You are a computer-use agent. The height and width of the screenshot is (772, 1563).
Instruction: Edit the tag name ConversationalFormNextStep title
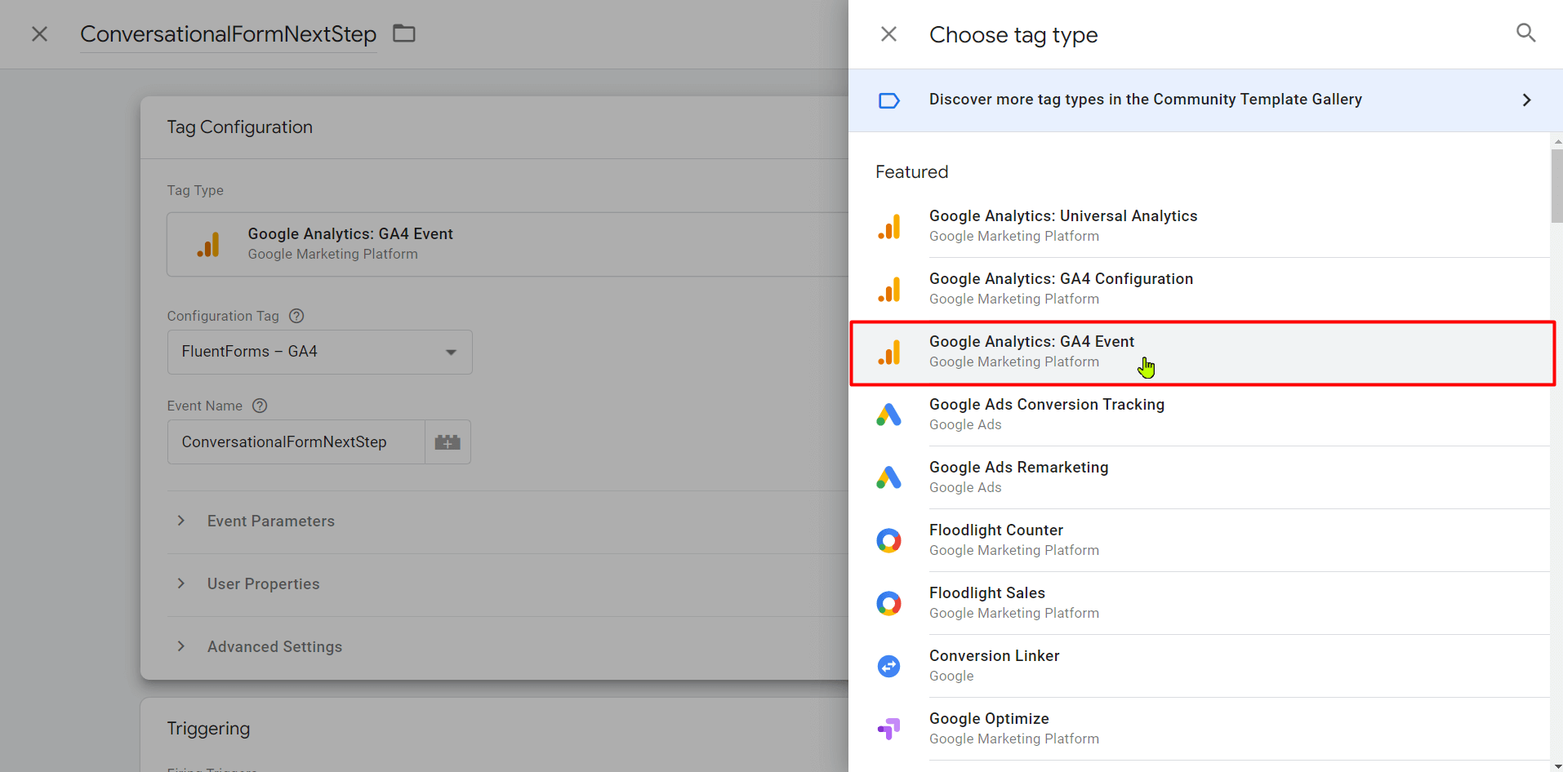tap(228, 34)
